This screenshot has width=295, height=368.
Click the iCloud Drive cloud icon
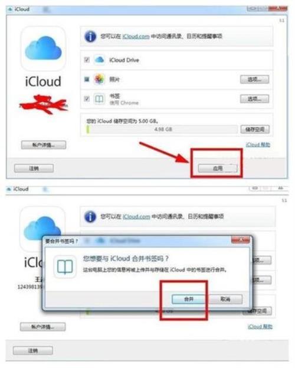(x=99, y=60)
